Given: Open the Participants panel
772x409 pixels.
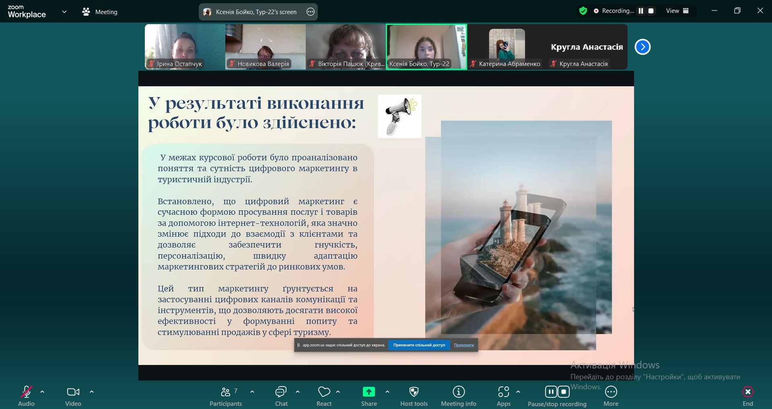Looking at the screenshot, I should pos(226,396).
